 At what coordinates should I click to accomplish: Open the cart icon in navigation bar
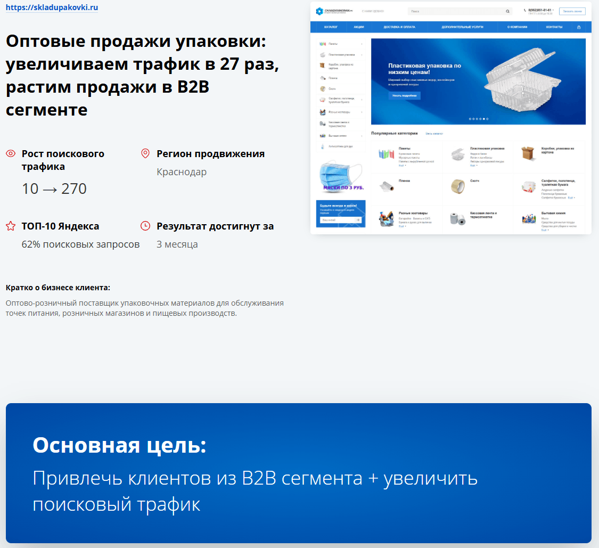pos(578,27)
